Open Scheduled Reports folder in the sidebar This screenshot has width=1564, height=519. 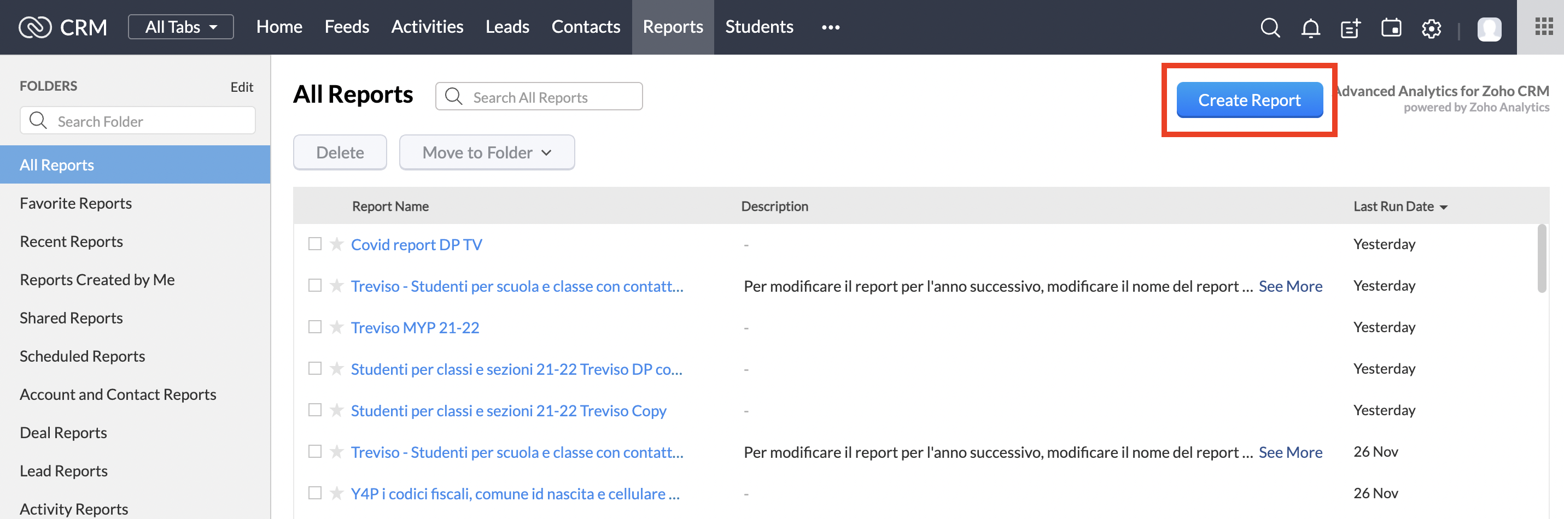(x=82, y=356)
